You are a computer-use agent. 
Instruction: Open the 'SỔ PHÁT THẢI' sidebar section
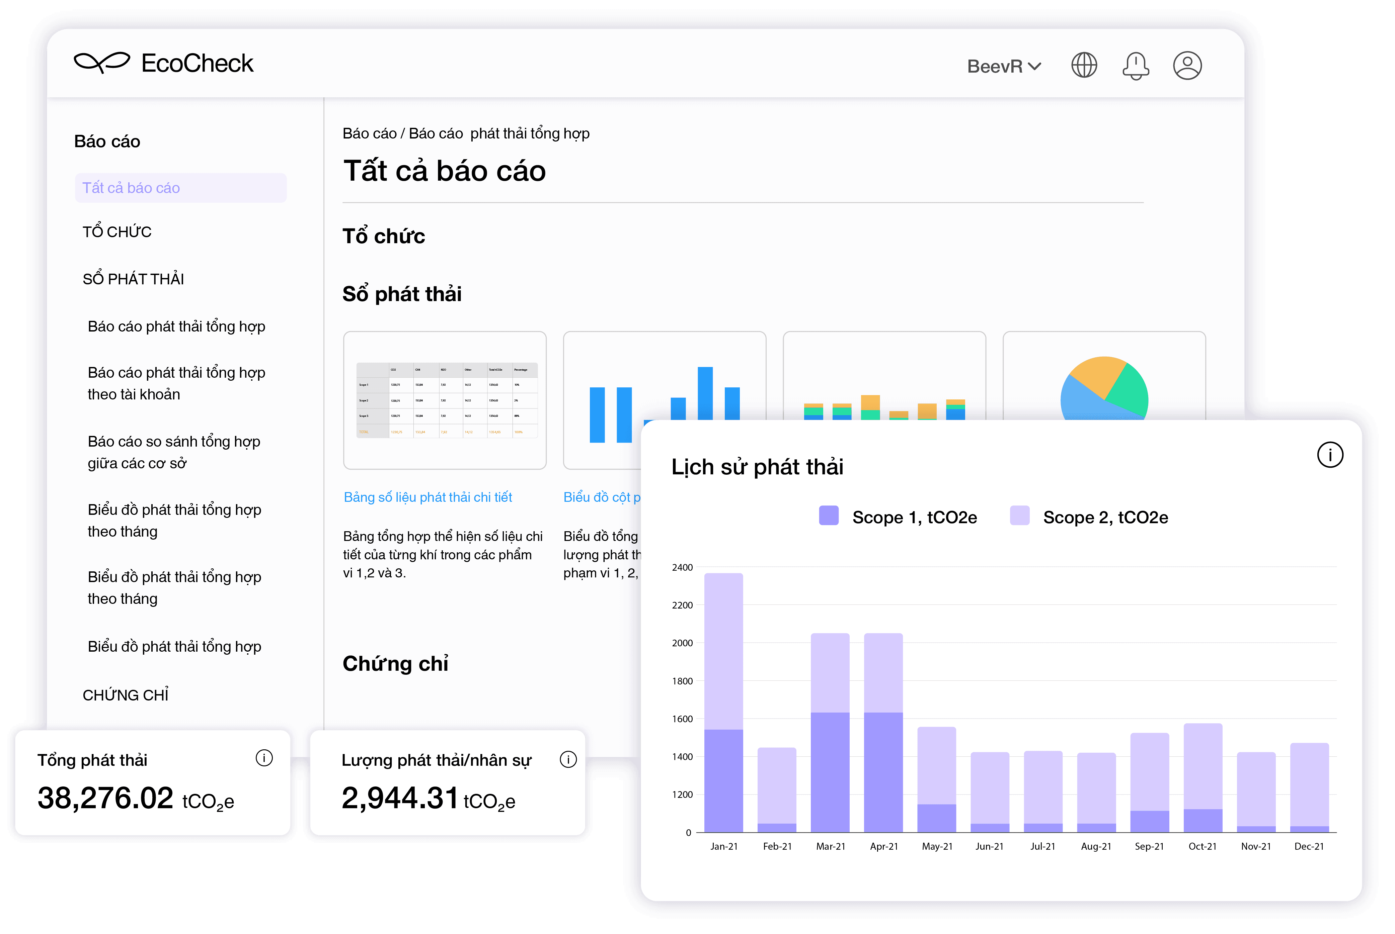click(133, 278)
